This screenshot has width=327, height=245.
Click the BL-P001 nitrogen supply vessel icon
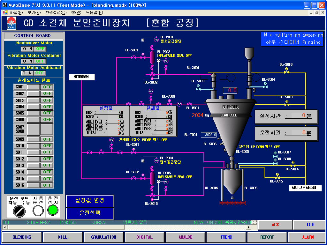pos(152,56)
